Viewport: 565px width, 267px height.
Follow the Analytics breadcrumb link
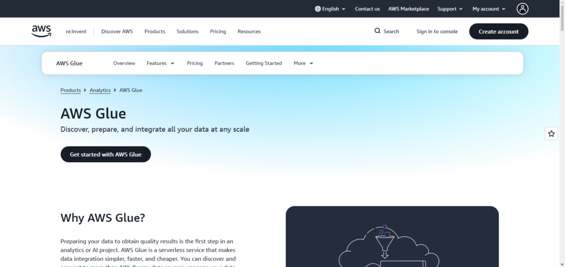[x=100, y=90]
